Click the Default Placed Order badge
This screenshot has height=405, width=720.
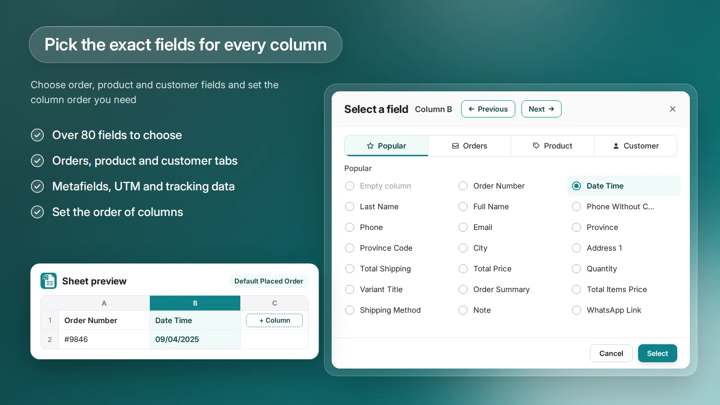tap(269, 281)
